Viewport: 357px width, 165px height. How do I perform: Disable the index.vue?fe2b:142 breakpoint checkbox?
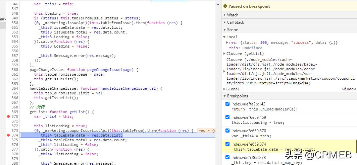point(227,104)
